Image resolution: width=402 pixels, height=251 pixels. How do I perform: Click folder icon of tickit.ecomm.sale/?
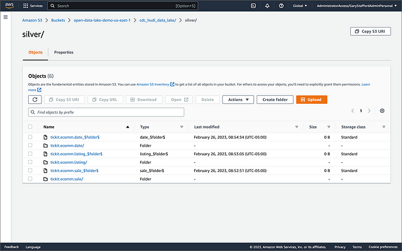45,179
